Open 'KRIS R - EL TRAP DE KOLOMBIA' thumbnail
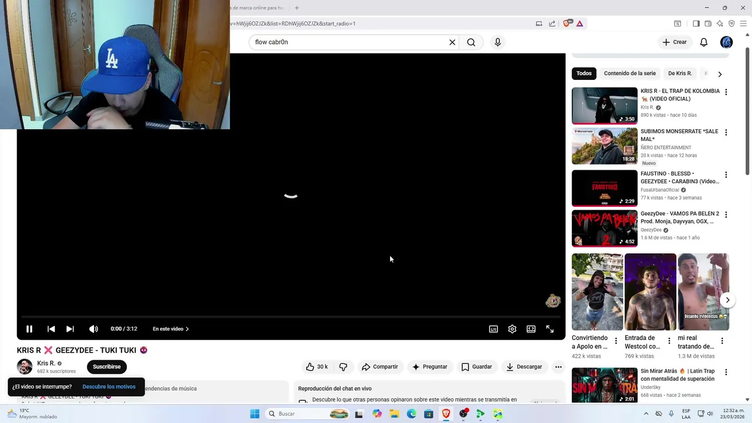752x423 pixels. pyautogui.click(x=605, y=106)
